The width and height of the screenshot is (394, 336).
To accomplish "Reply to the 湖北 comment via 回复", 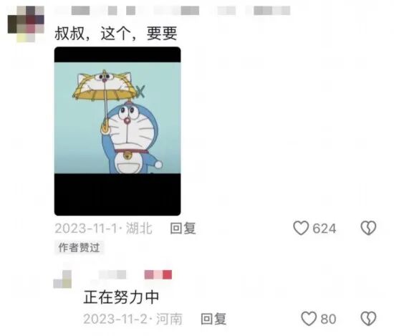I will 183,229.
